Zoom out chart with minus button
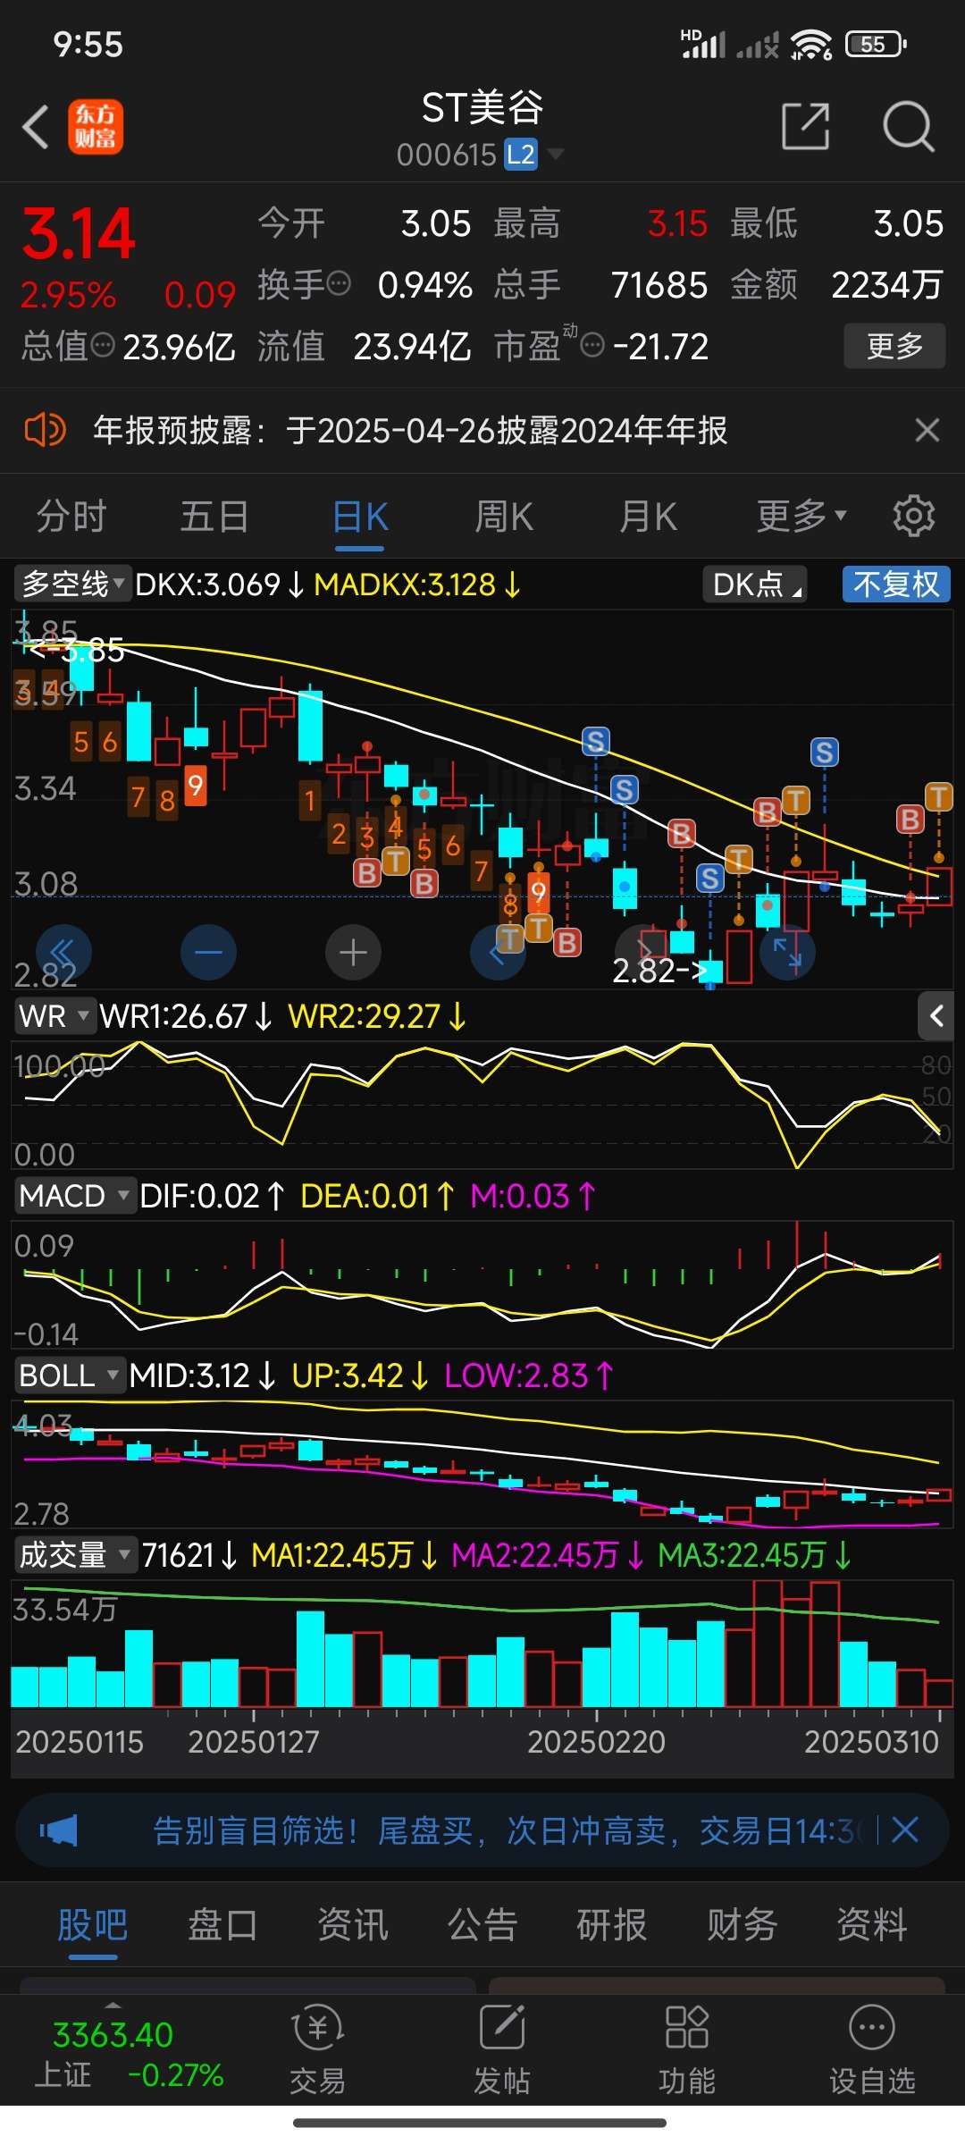Screen dimensions: 965x2145 208,952
